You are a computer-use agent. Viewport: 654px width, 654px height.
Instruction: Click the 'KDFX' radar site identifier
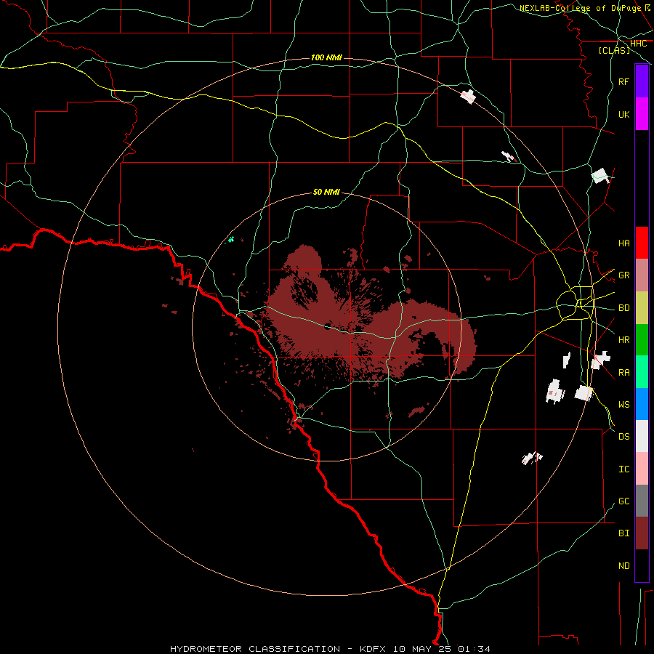coord(373,649)
